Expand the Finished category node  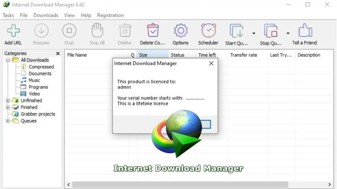(8, 107)
